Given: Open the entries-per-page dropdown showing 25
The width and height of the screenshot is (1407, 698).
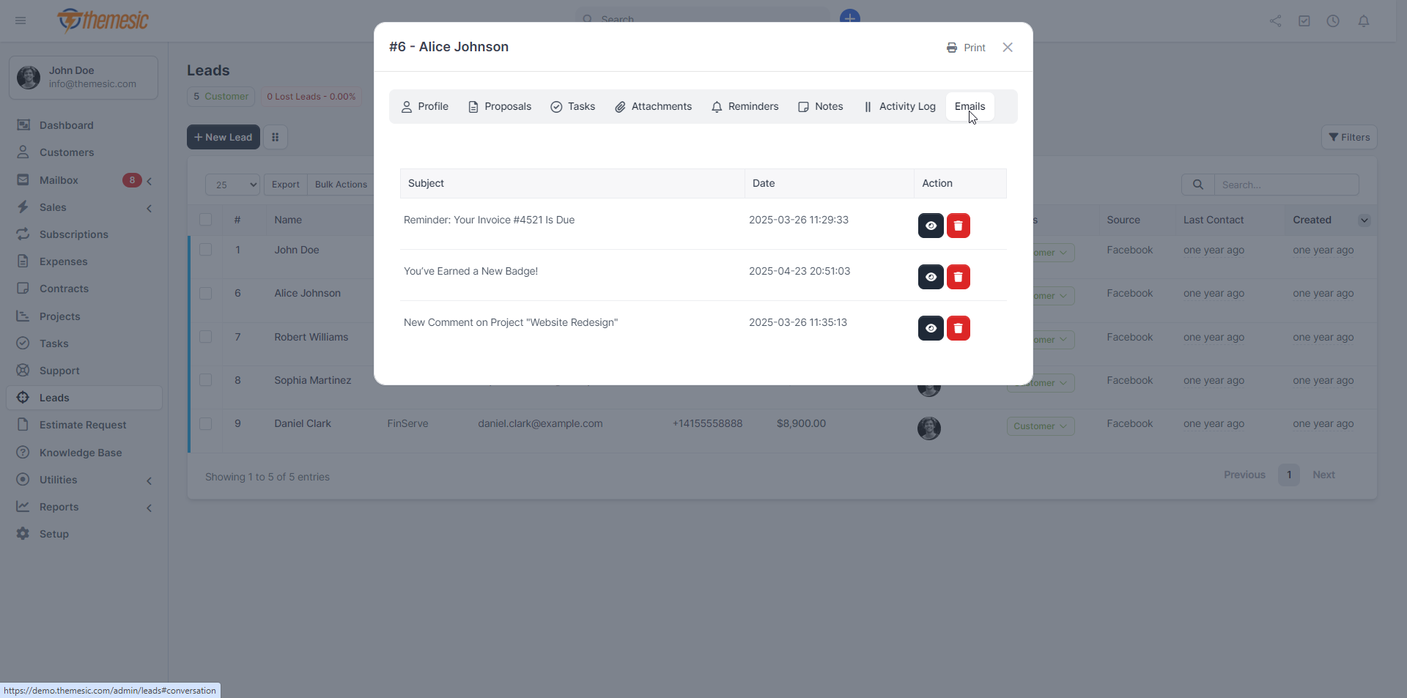Looking at the screenshot, I should [232, 185].
